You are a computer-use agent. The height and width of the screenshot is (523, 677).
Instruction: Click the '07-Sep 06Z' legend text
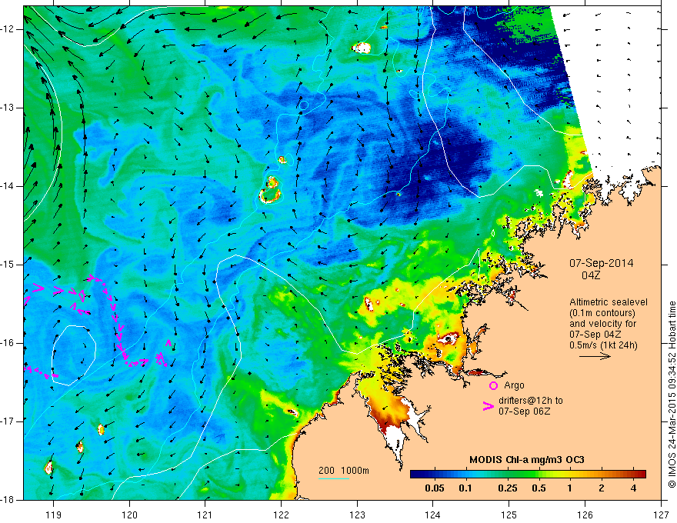coord(524,411)
